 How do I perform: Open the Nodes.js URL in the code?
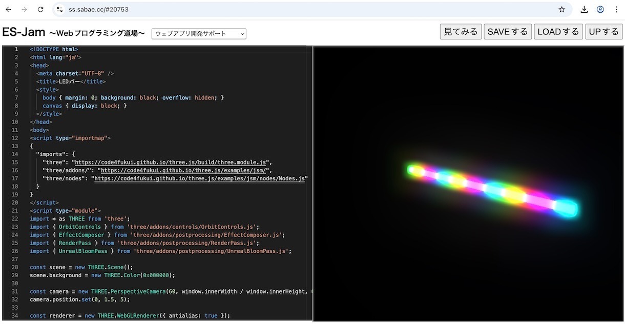(x=200, y=178)
